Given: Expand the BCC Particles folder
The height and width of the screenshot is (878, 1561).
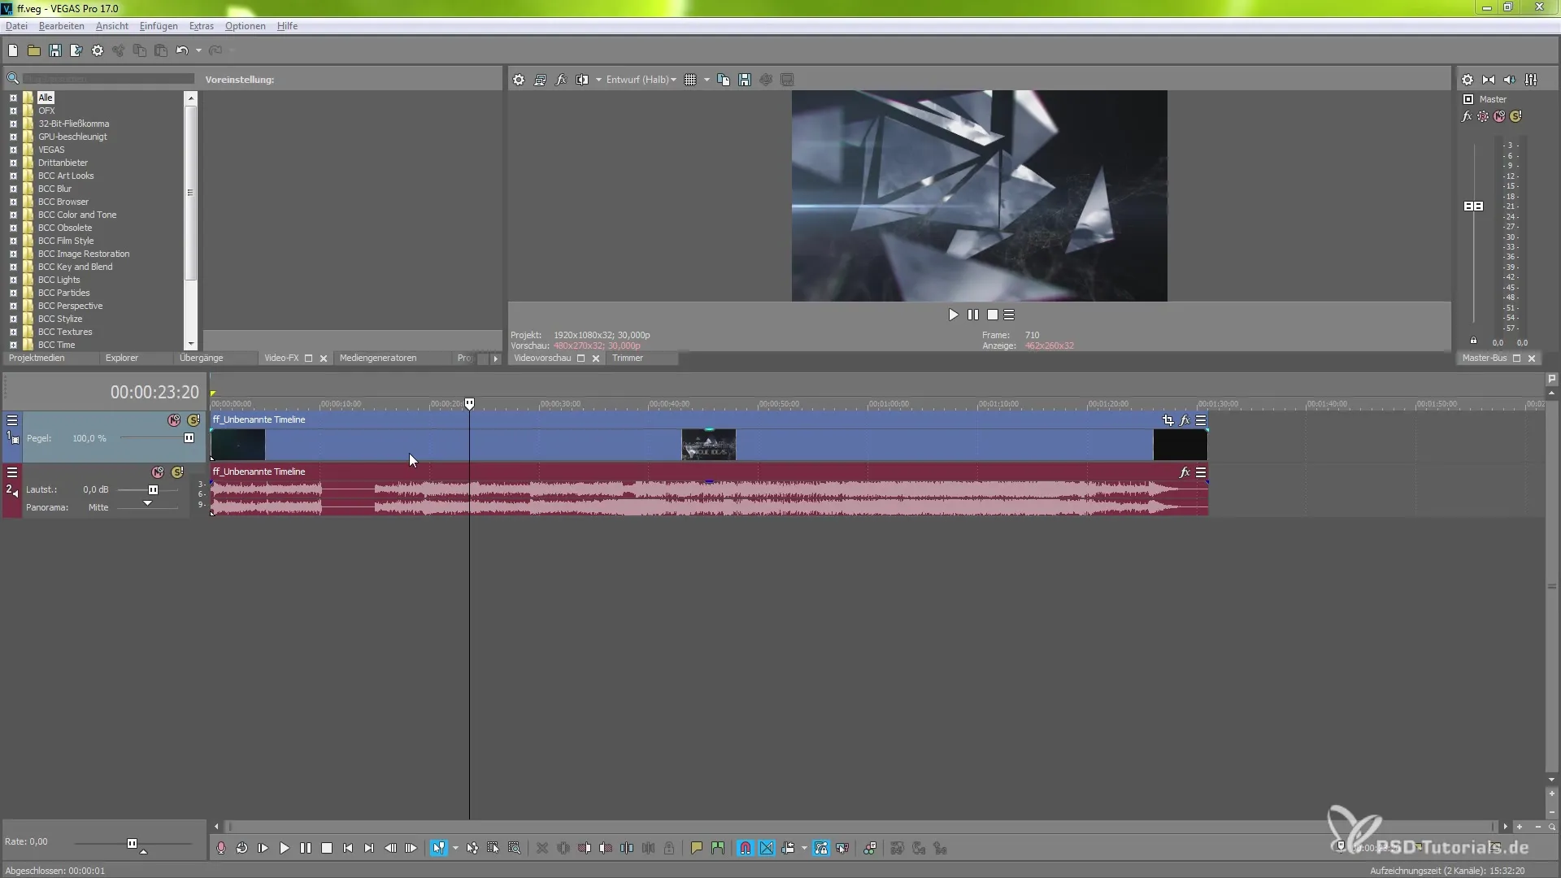Looking at the screenshot, I should (13, 293).
